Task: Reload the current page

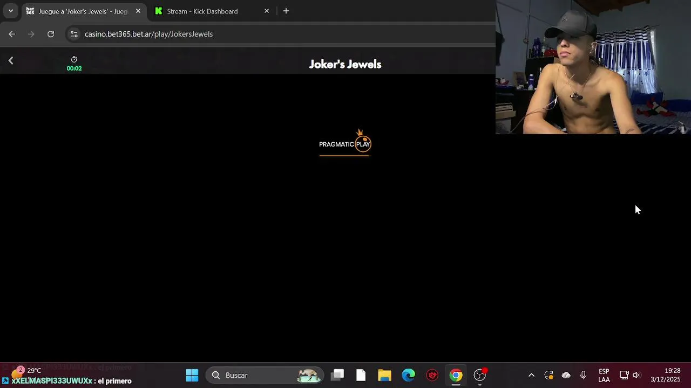Action: pos(51,34)
